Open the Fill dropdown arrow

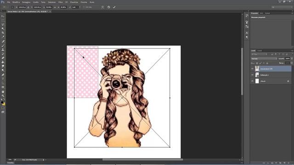pos(292,63)
